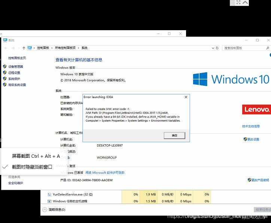Toggle 截图时隐藏当前窗口 option
The image size is (271, 223).
point(32,167)
